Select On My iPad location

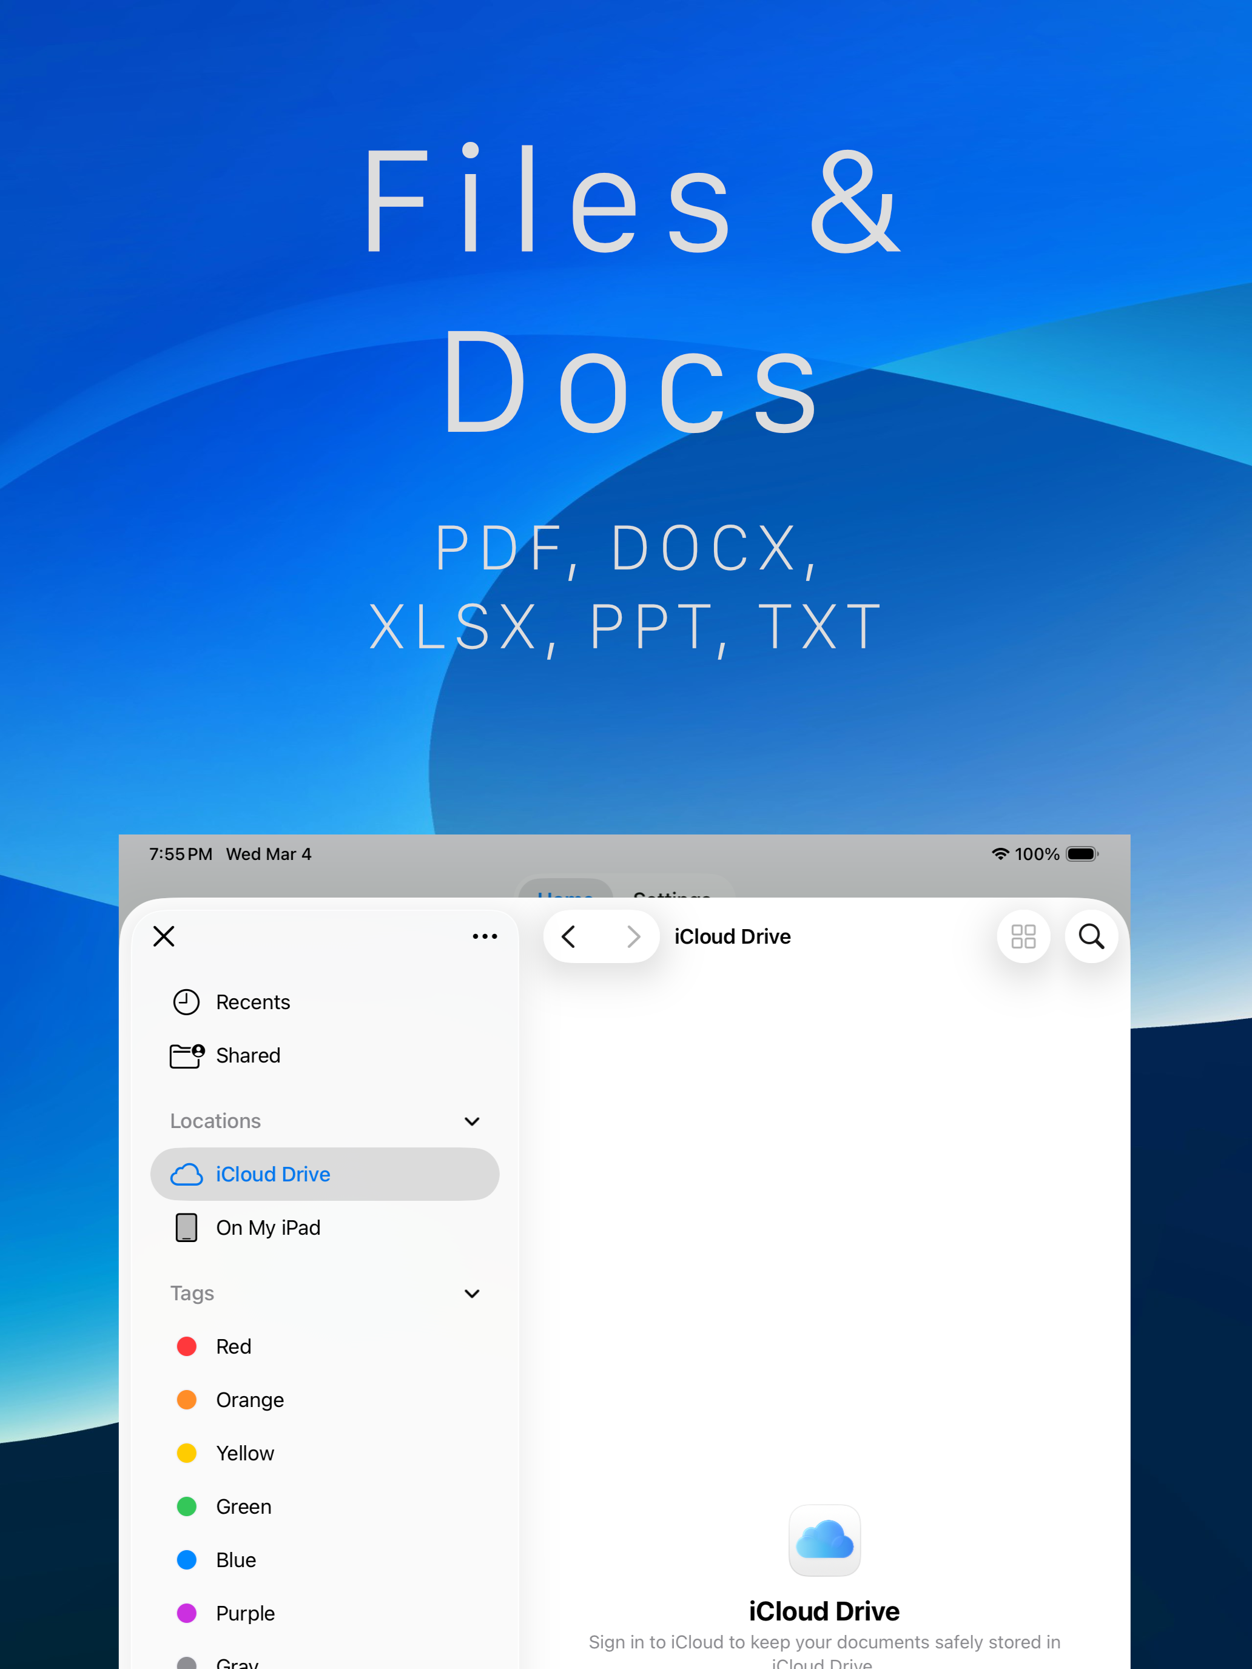(325, 1227)
